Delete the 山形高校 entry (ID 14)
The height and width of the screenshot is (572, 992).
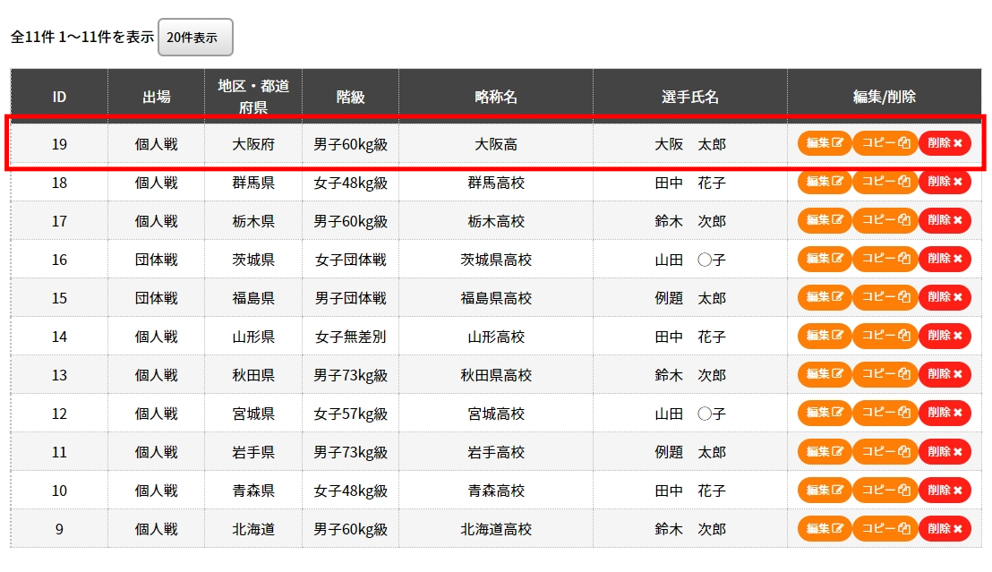(x=945, y=336)
